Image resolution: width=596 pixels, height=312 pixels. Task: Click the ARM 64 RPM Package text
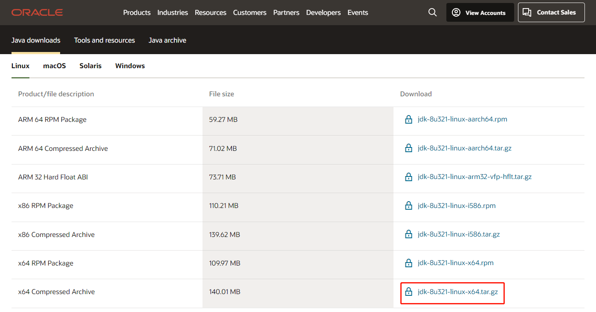(52, 120)
